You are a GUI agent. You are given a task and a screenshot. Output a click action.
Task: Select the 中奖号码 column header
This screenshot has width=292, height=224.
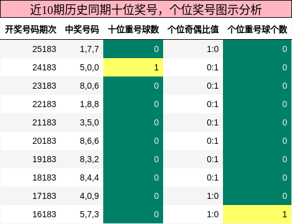point(82,29)
